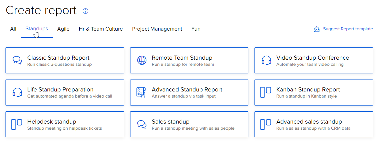Click the Classic Standup Report chat icon
The image size is (377, 141).
(17, 60)
